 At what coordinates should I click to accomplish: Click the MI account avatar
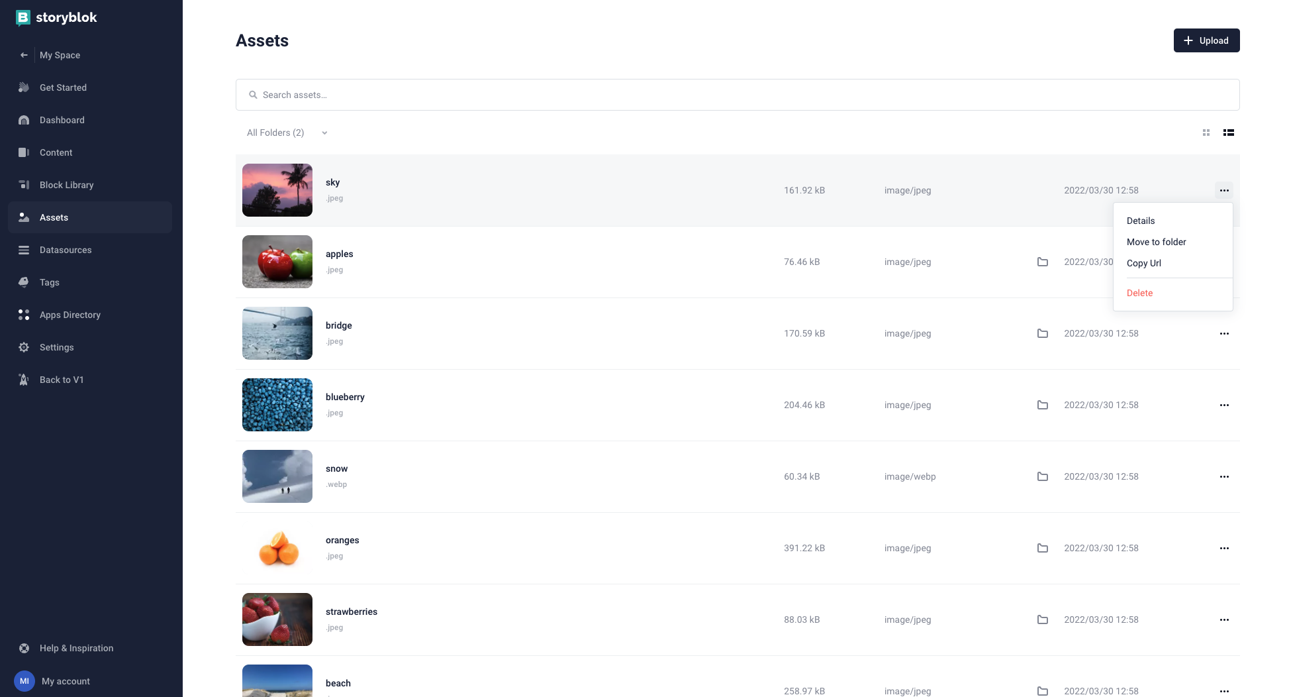24,681
